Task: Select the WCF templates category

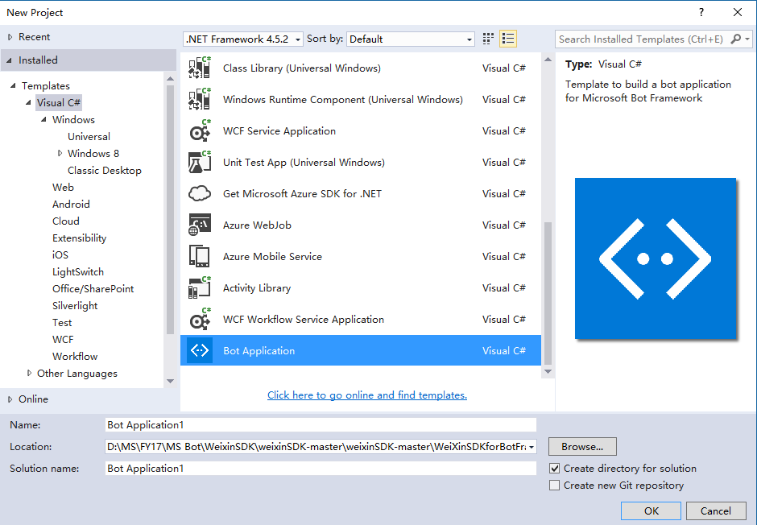Action: (x=63, y=339)
